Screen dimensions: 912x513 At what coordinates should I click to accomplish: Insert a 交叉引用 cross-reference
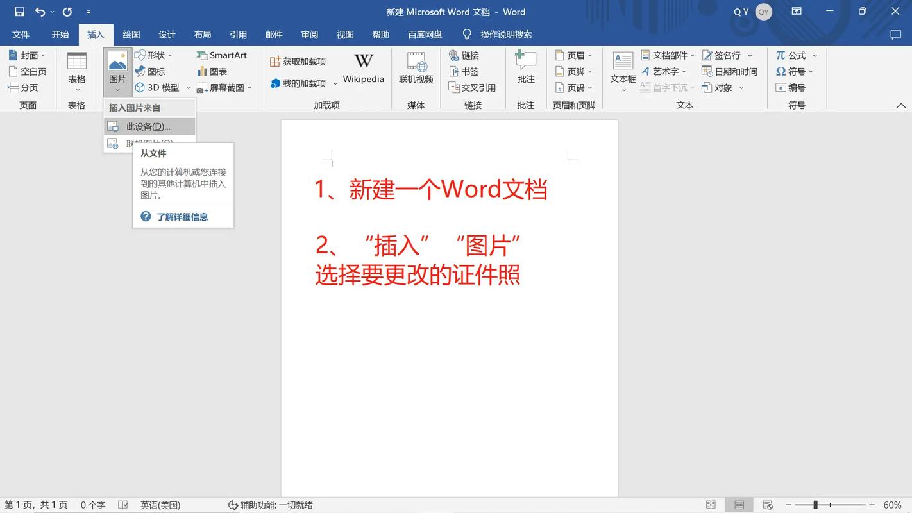pos(472,88)
